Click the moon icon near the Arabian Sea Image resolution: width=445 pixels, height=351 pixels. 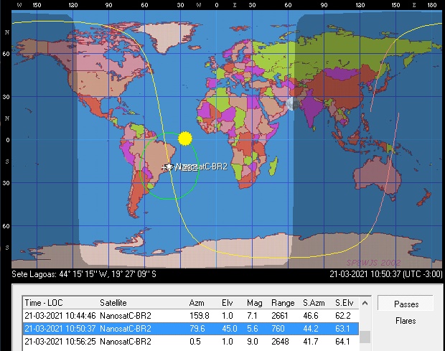coord(292,103)
